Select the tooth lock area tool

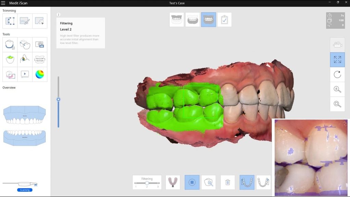tap(10, 45)
